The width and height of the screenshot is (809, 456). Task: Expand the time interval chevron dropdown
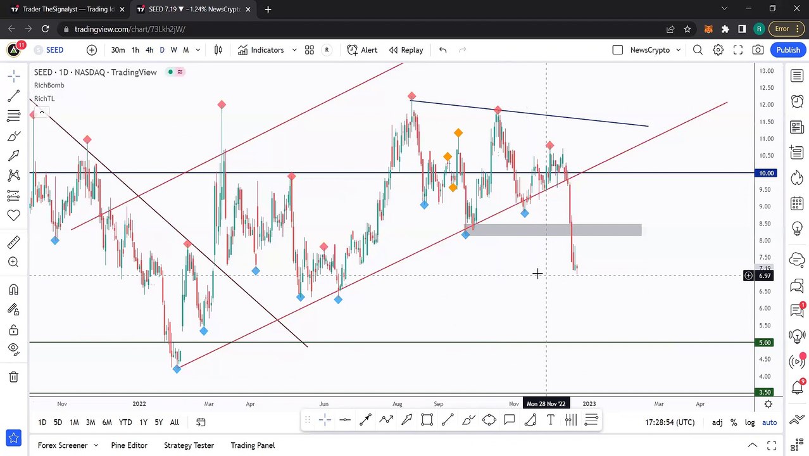(x=198, y=50)
